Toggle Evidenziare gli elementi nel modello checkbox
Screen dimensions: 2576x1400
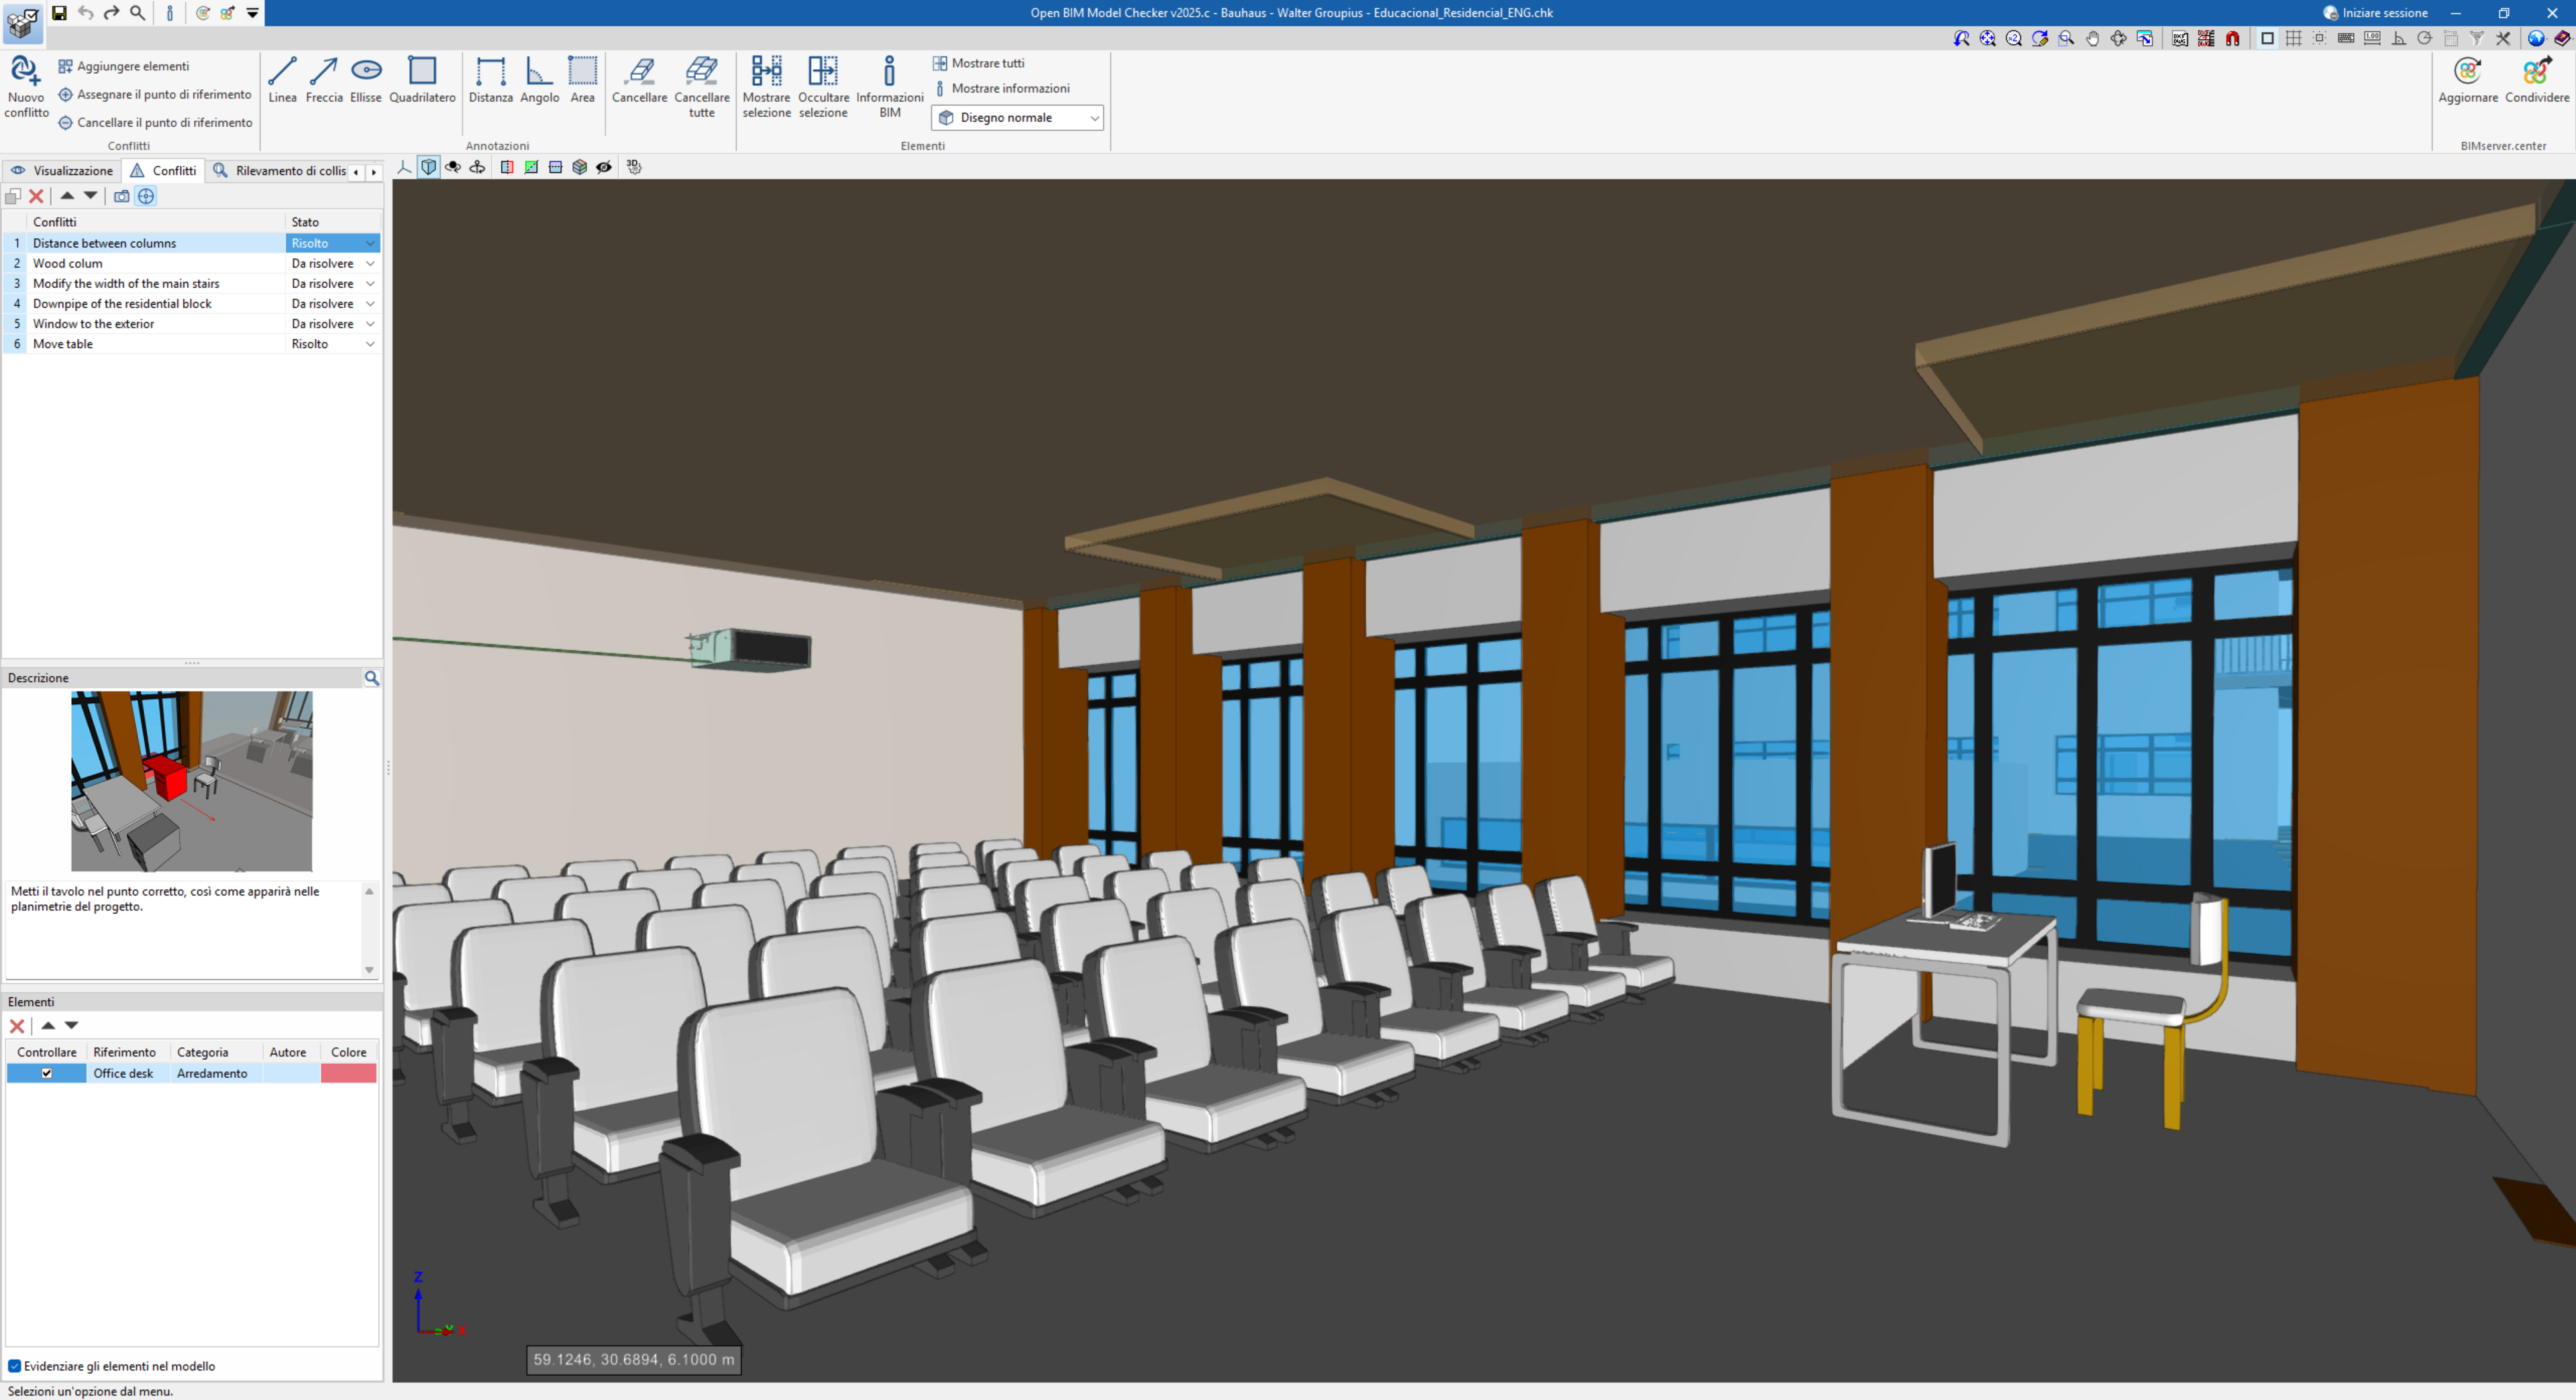click(x=15, y=1366)
